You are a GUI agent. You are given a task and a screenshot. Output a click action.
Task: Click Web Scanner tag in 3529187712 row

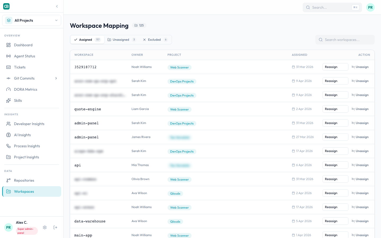179,67
